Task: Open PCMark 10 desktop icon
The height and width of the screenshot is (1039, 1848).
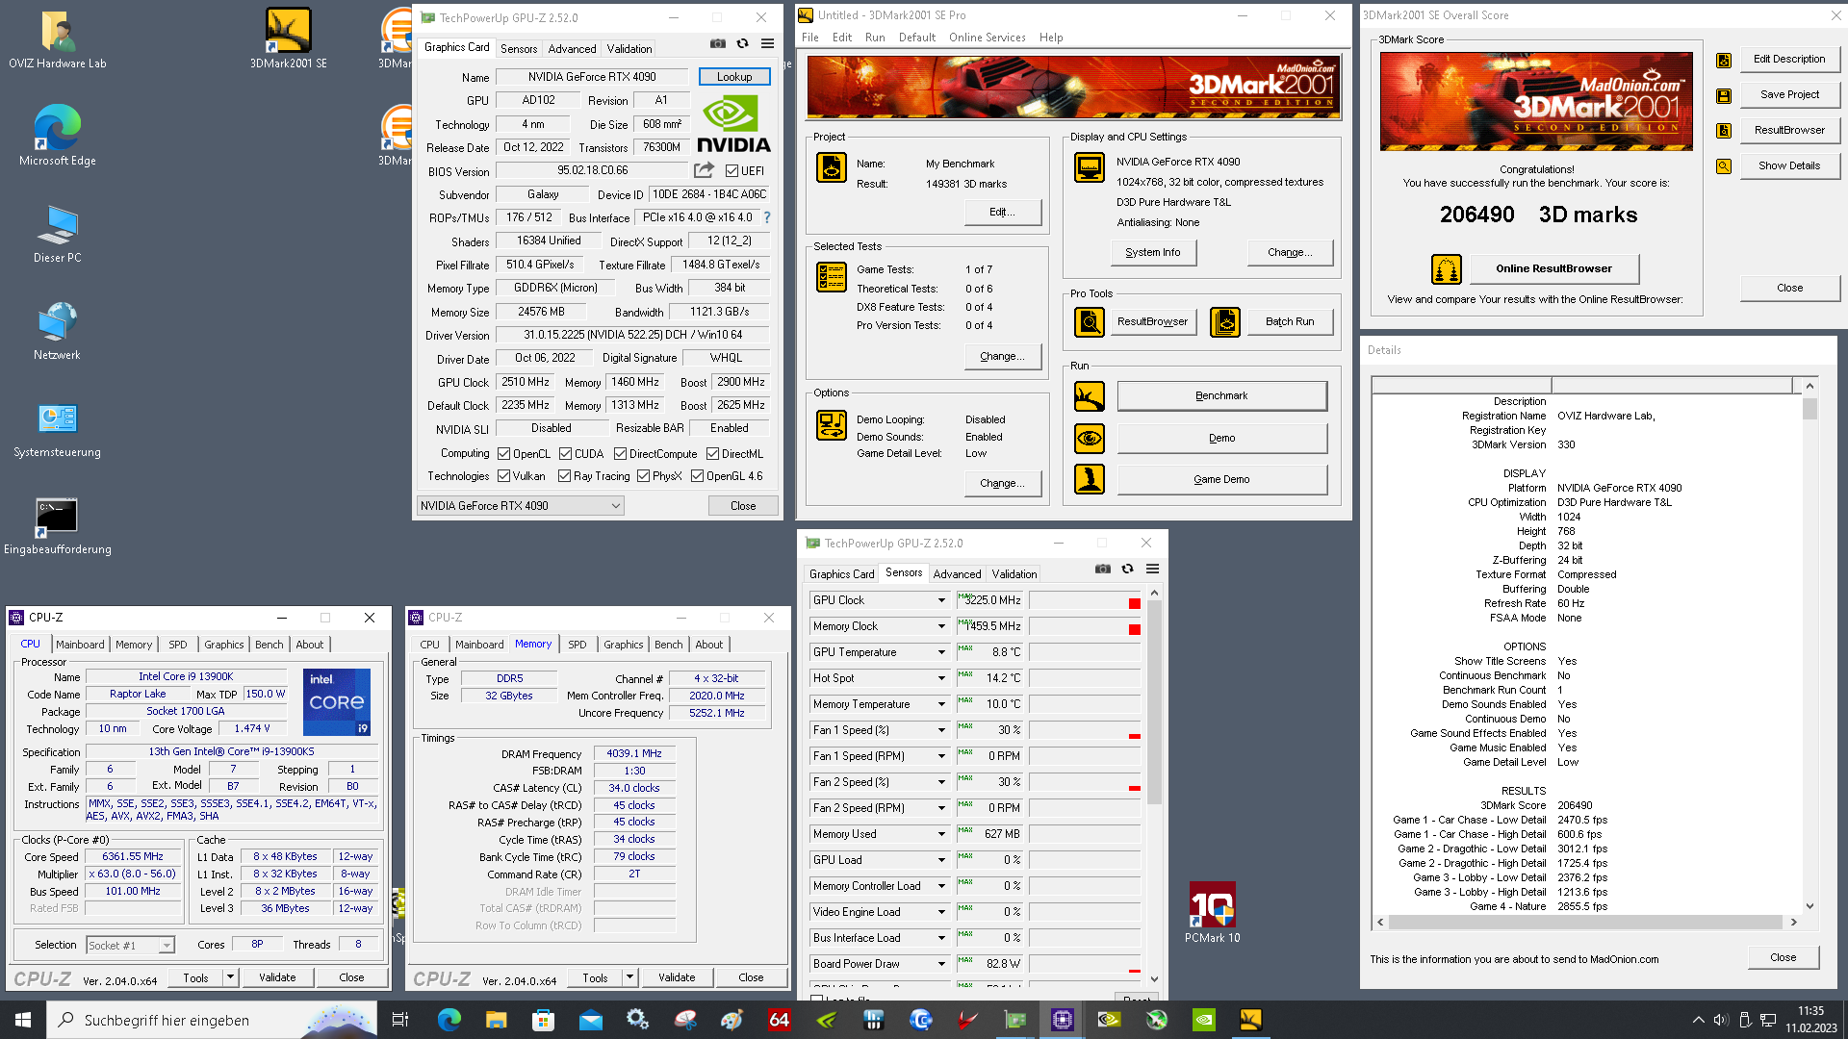Action: coord(1212,913)
